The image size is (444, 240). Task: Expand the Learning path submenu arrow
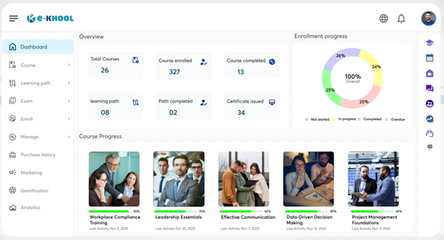click(69, 83)
